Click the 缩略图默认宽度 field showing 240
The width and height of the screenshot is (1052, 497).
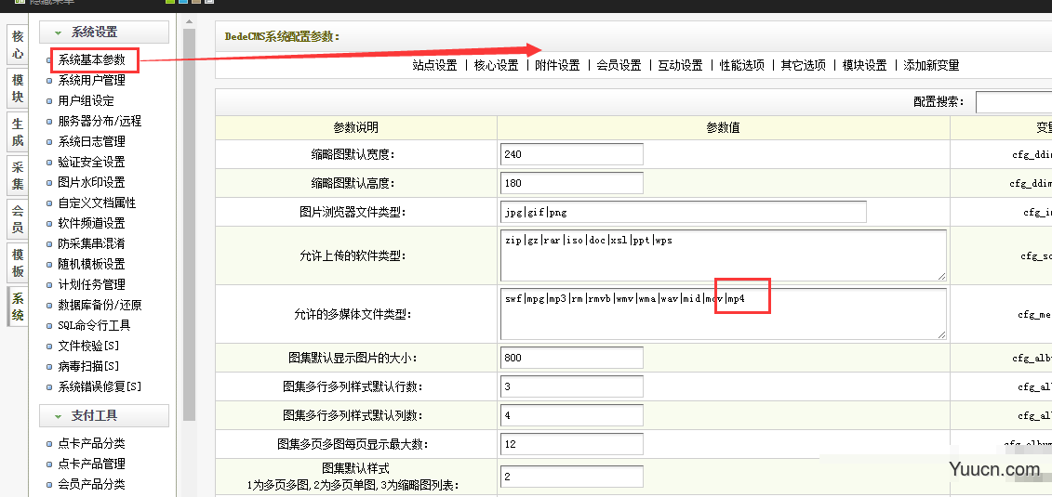point(571,154)
